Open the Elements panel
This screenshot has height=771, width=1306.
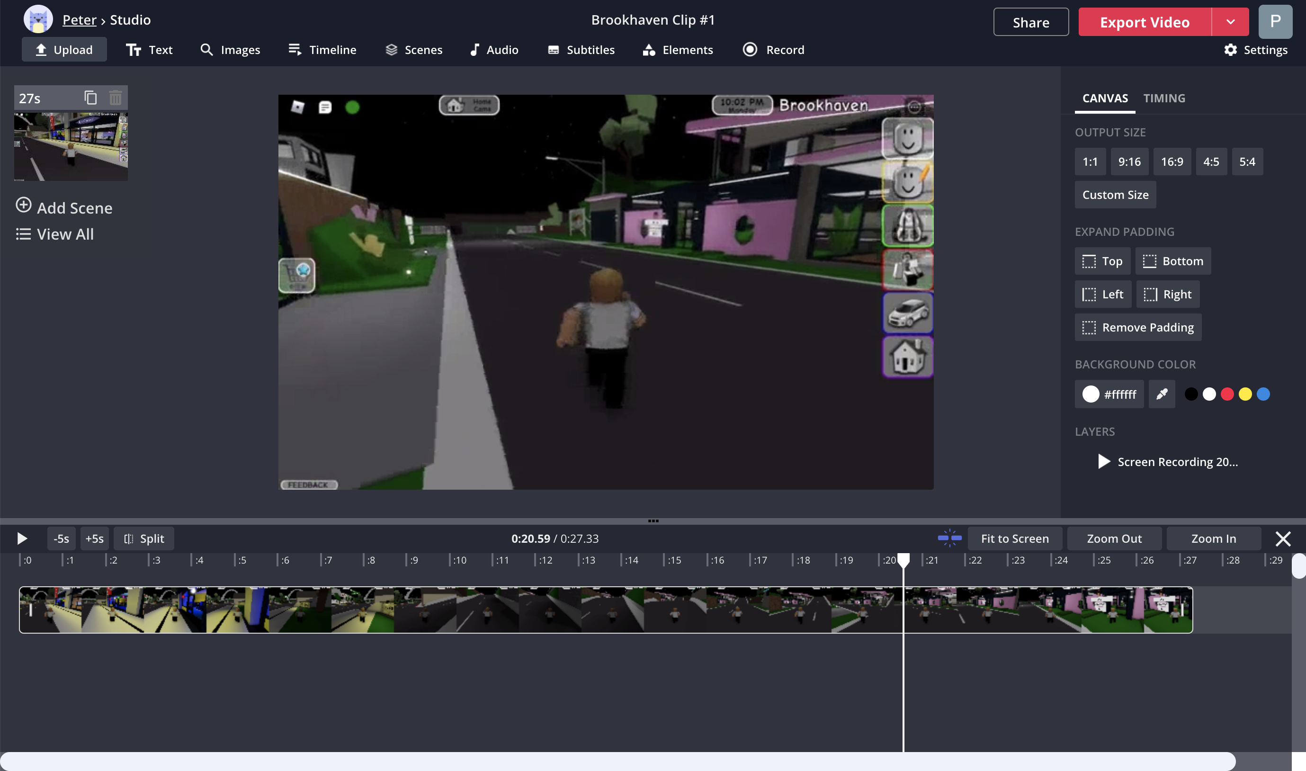678,49
